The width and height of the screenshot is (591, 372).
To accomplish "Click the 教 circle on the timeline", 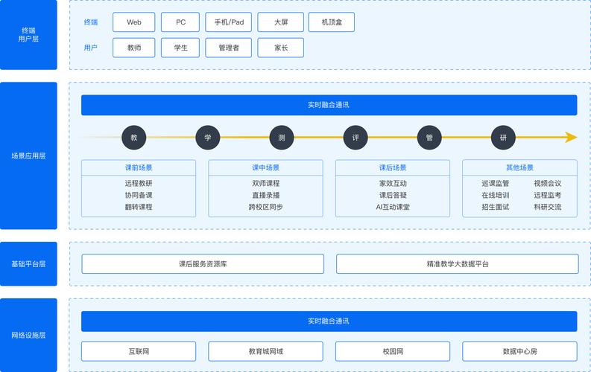I will click(134, 138).
